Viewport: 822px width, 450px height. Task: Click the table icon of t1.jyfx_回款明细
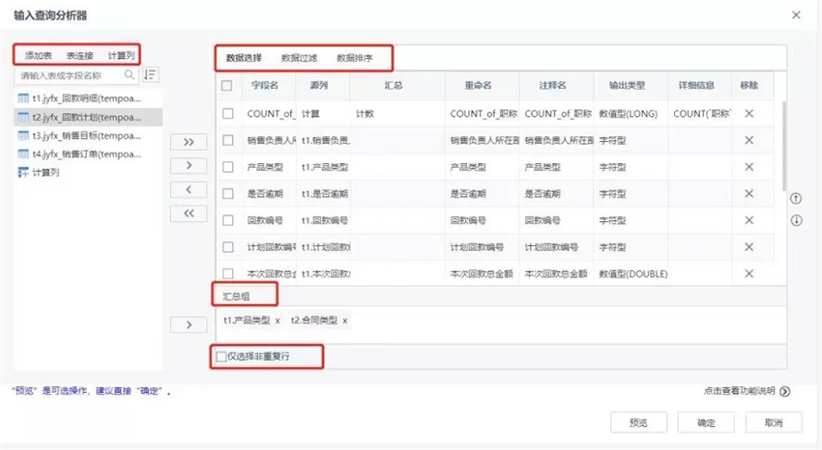23,98
